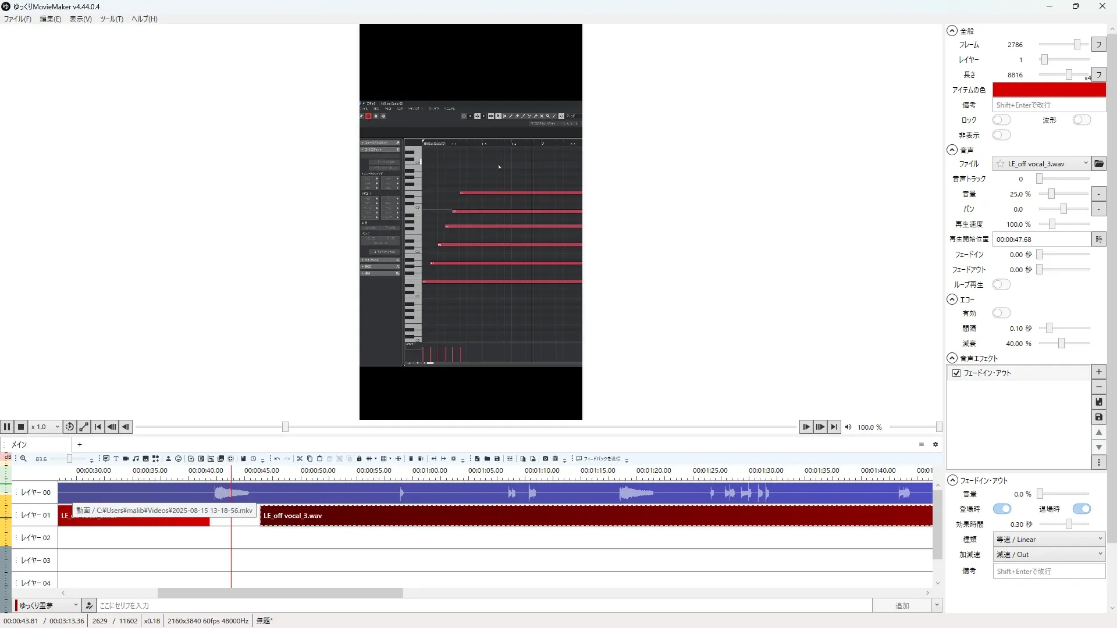
Task: Click the アイテムの色 red color swatch
Action: [x=1048, y=90]
